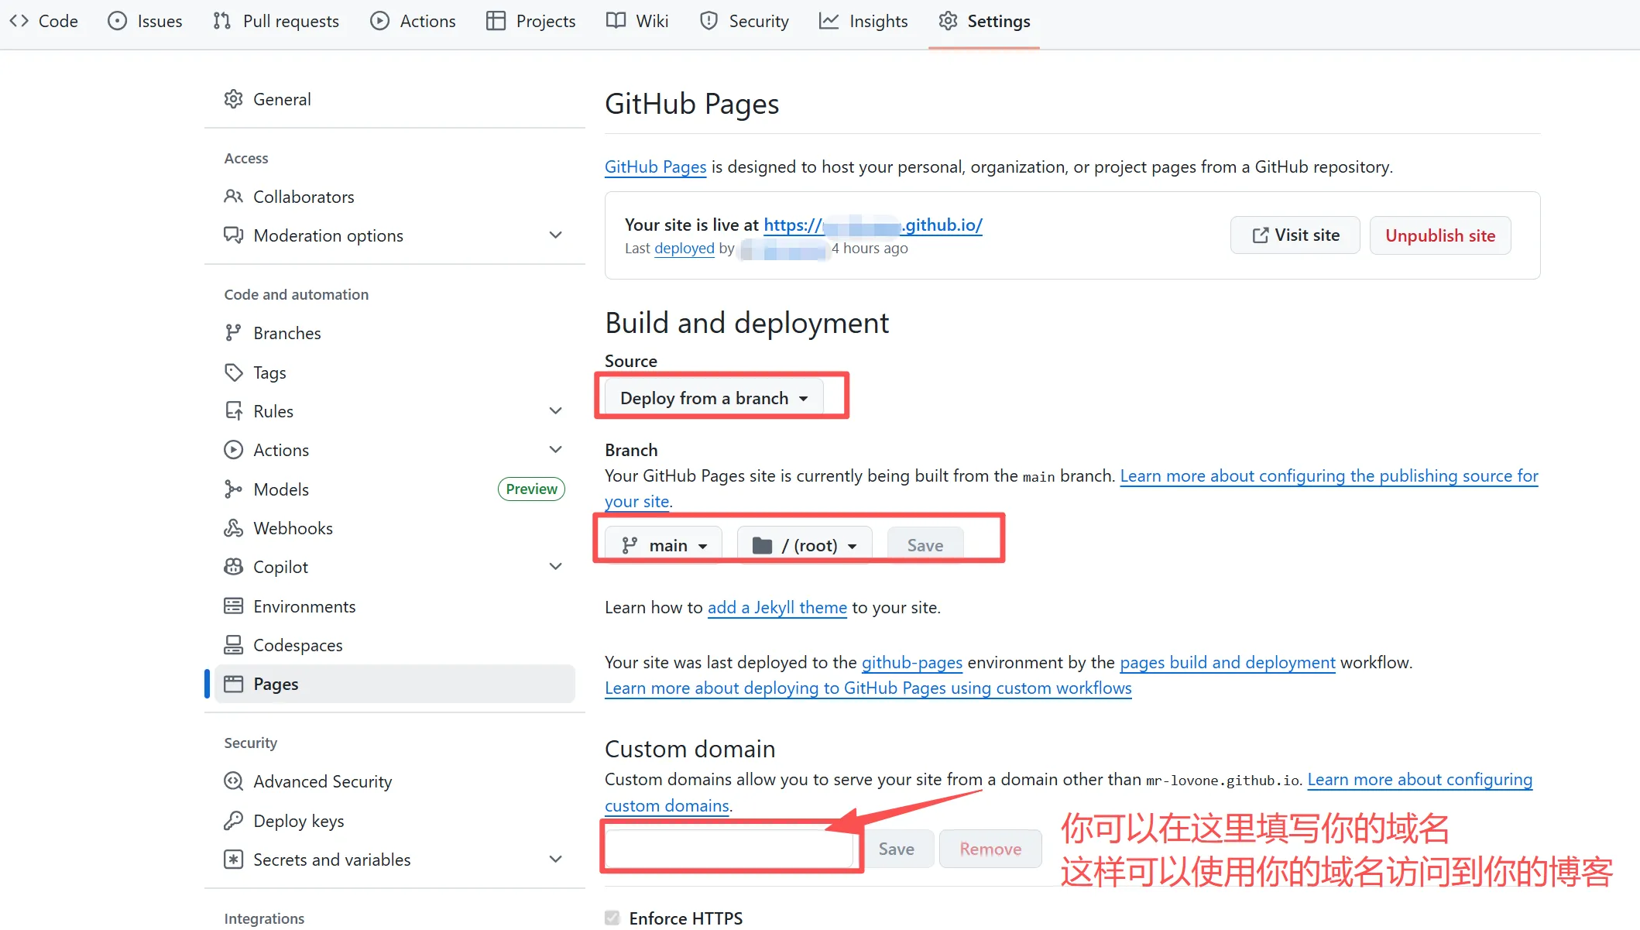1640x930 pixels.
Task: Click the Environments server icon
Action: pyautogui.click(x=233, y=606)
